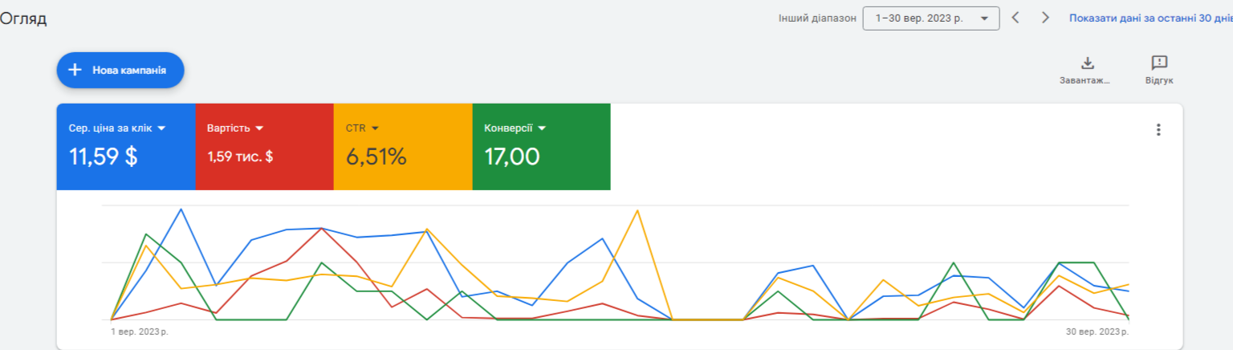The image size is (1233, 350).
Task: Click the Відгук label text
Action: pos(1159,81)
